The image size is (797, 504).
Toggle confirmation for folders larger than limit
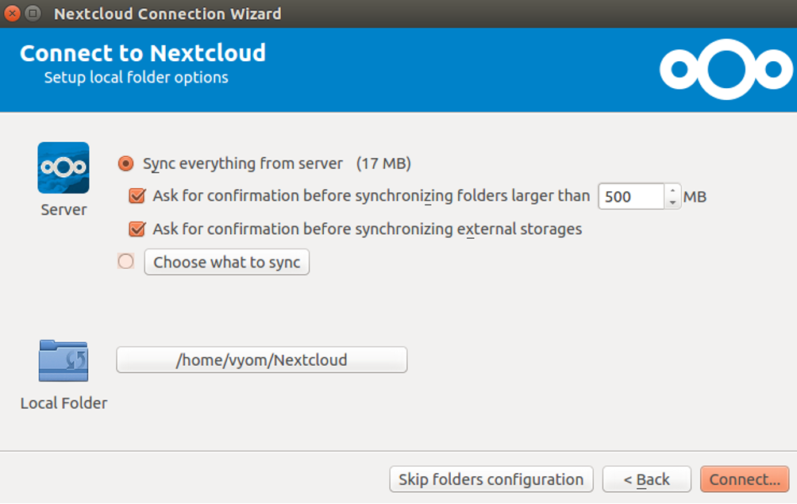pyautogui.click(x=137, y=196)
